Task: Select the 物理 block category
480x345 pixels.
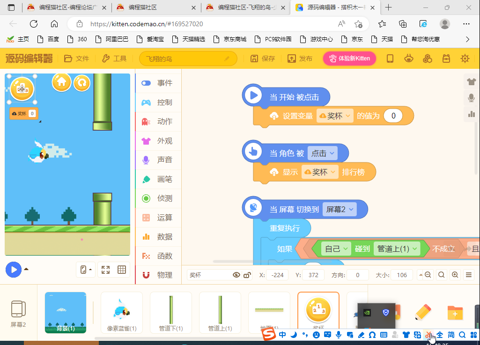Action: [x=158, y=275]
